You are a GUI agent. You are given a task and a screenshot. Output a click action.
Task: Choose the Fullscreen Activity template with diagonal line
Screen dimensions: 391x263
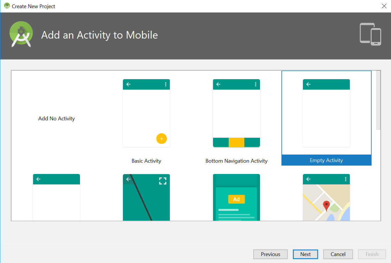click(x=146, y=197)
